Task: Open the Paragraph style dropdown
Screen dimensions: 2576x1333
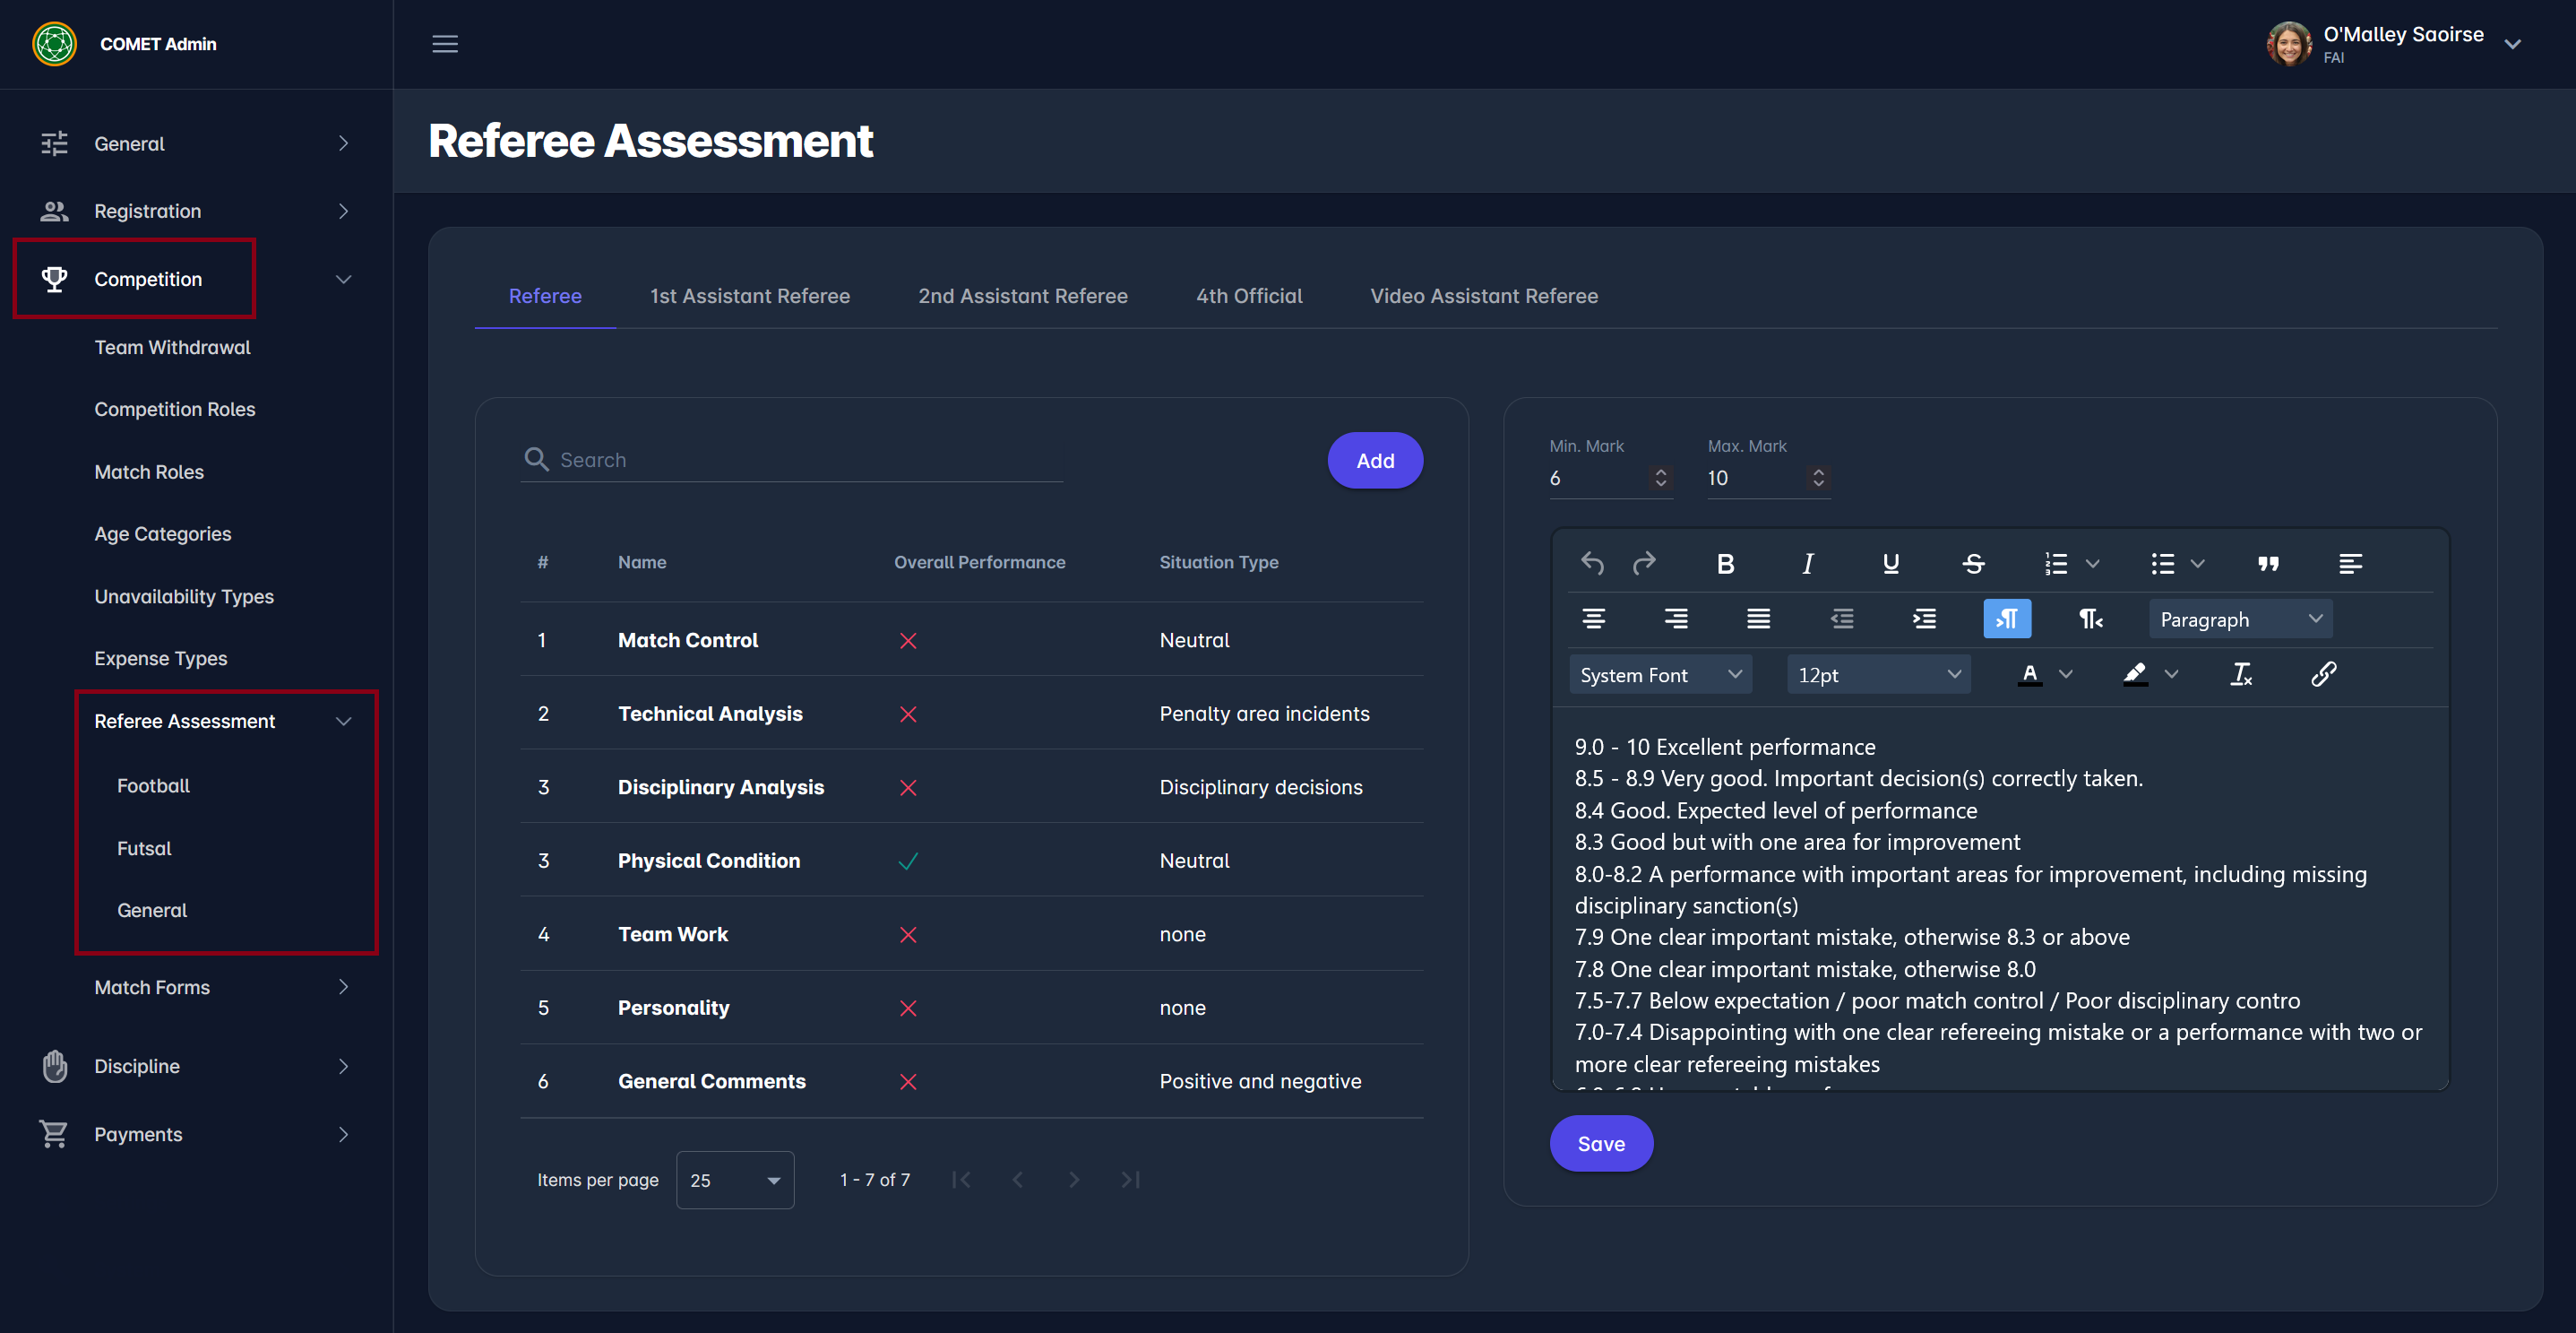Action: coord(2239,619)
